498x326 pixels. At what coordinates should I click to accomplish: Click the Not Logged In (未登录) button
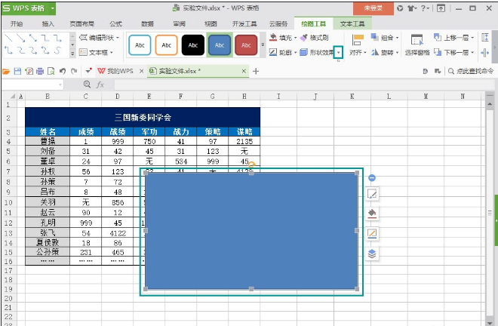point(373,8)
